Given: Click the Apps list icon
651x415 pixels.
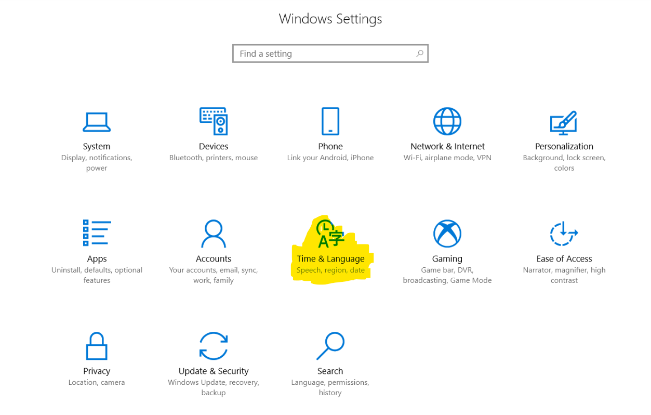Looking at the screenshot, I should coord(97,232).
